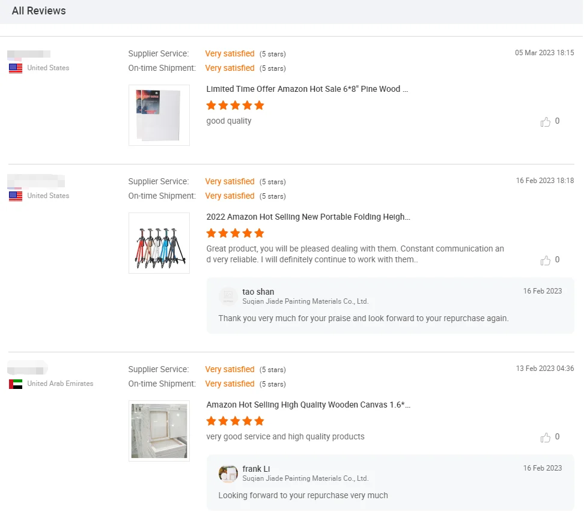Open "Limited Time Offer Amazon Hot Sale" product link
The image size is (584, 512).
click(x=307, y=89)
